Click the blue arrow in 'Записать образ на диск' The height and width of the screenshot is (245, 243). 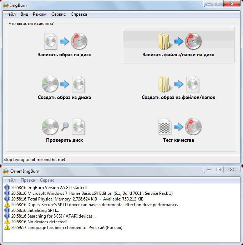point(64,41)
